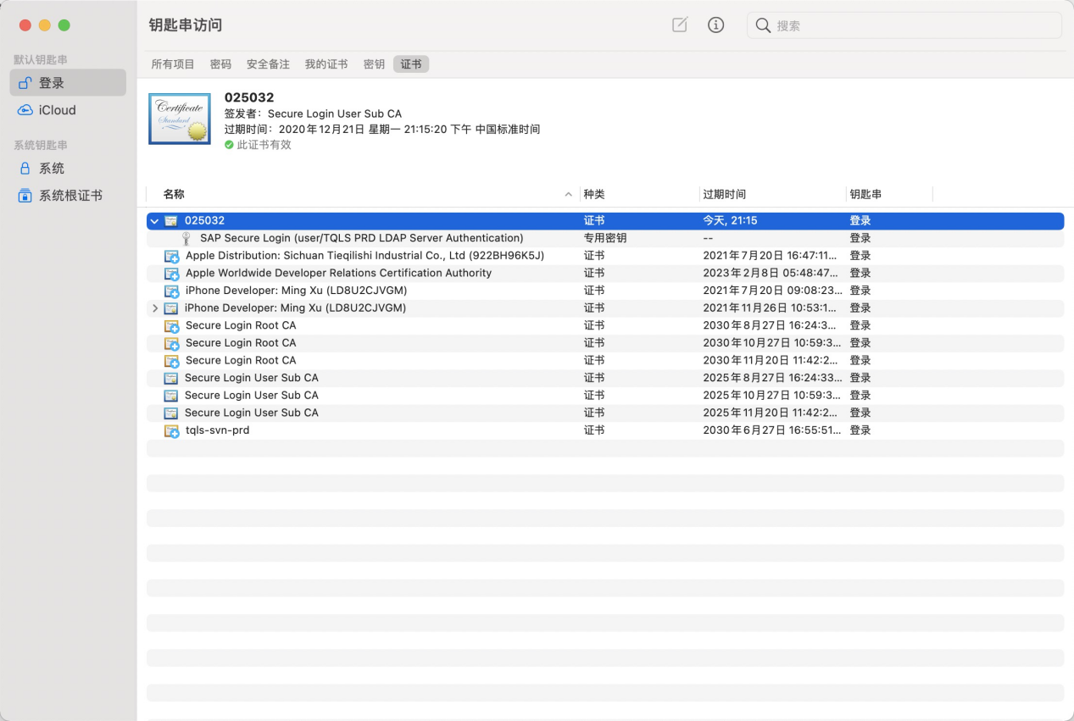Select the 系统 keychain lock icon

click(25, 169)
